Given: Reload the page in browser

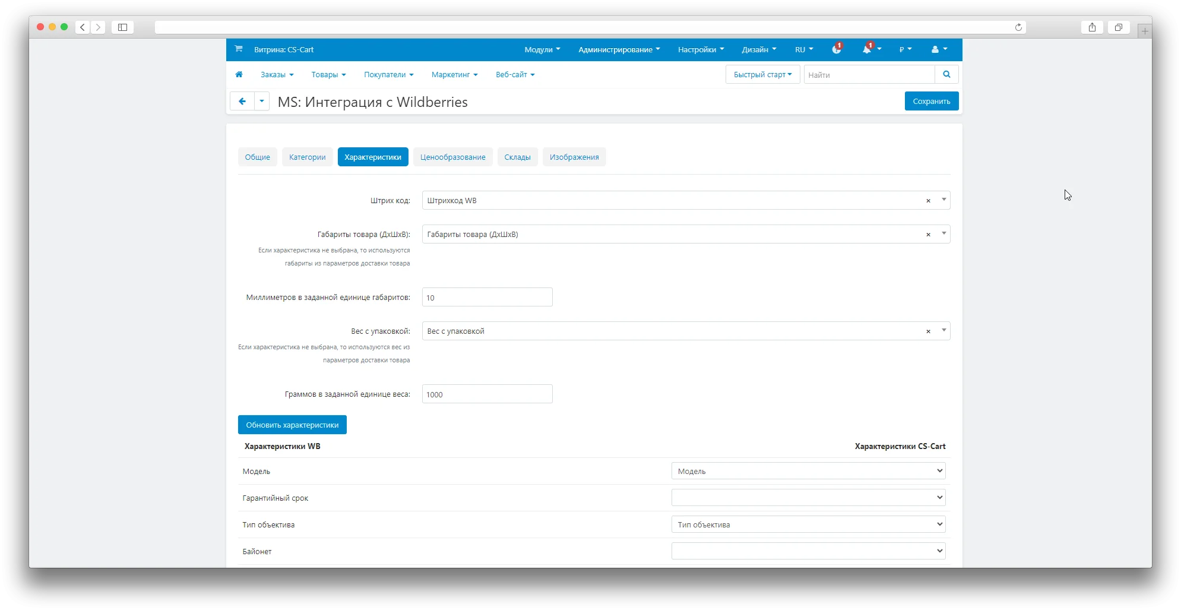Looking at the screenshot, I should [1018, 27].
